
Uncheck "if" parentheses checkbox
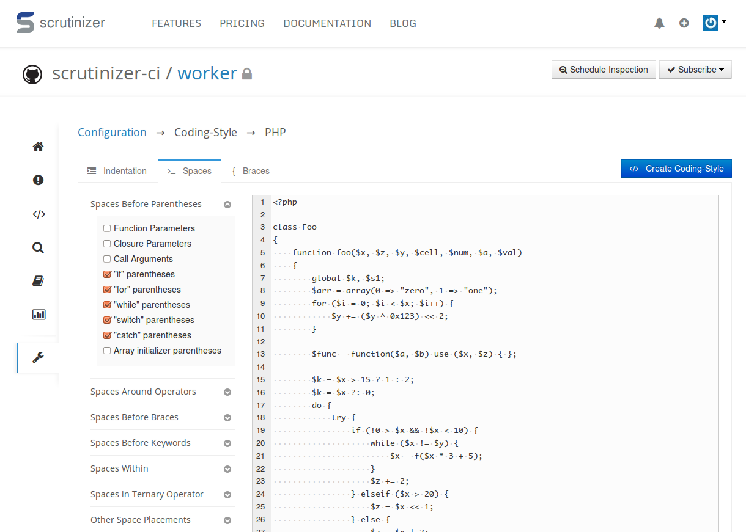click(107, 274)
